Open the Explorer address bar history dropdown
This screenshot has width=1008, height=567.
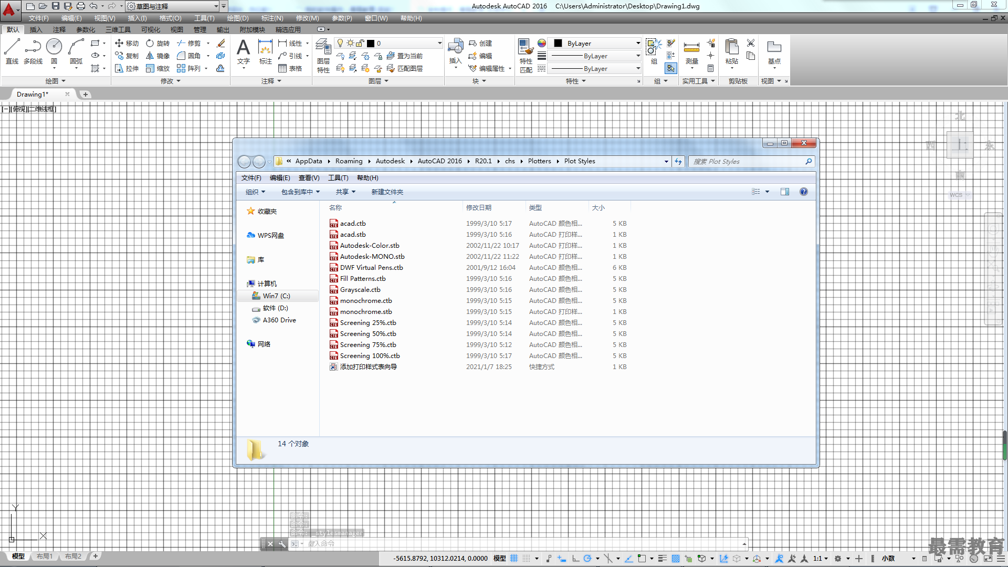[x=666, y=161]
